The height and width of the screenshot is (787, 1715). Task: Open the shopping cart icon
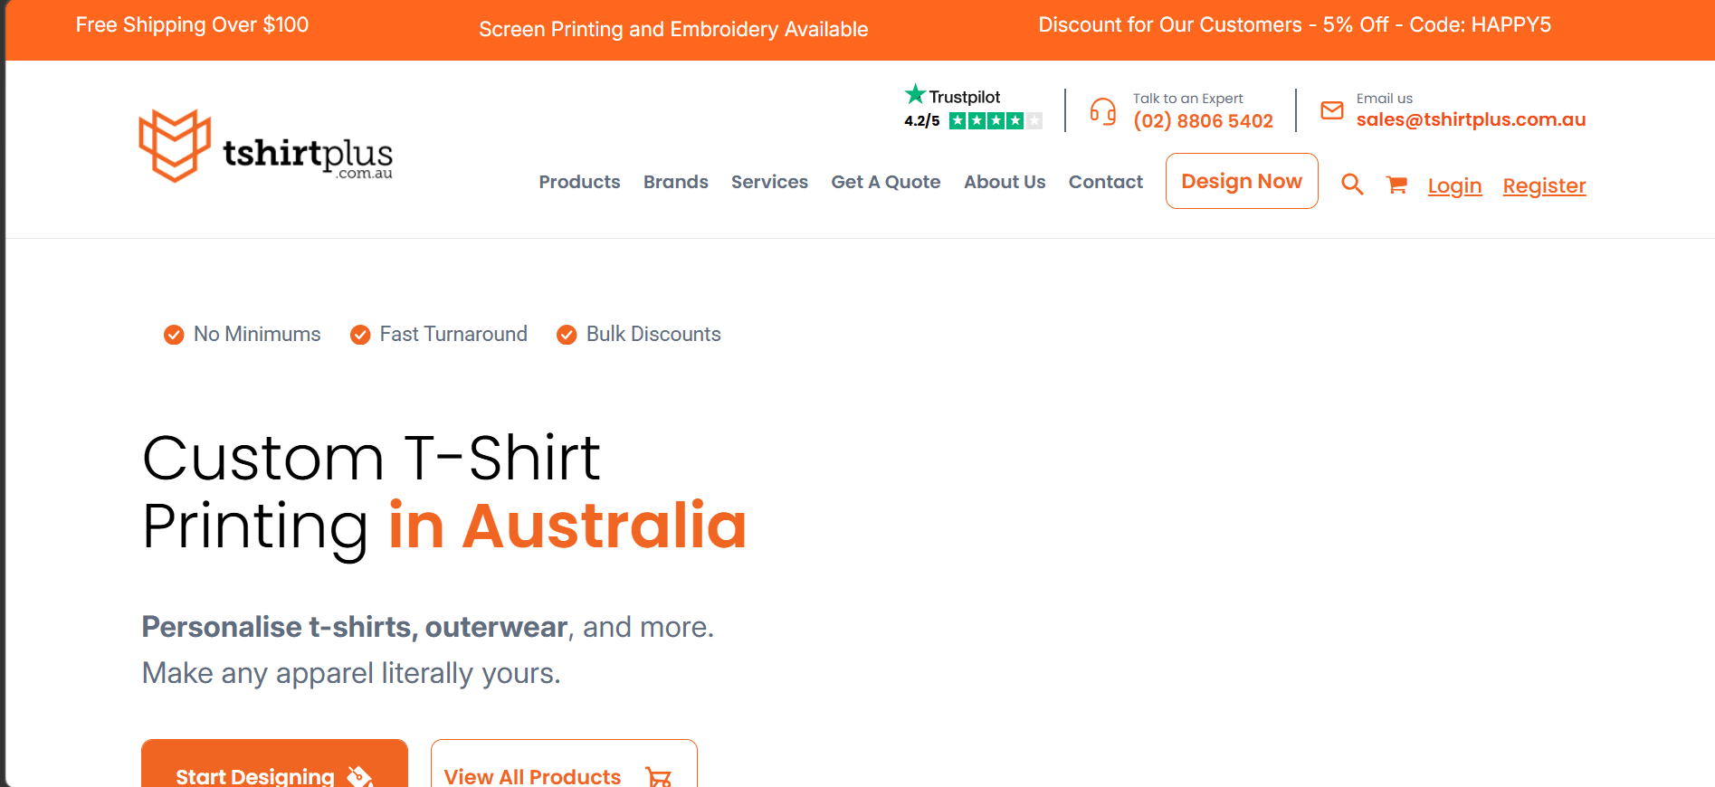pyautogui.click(x=1396, y=185)
